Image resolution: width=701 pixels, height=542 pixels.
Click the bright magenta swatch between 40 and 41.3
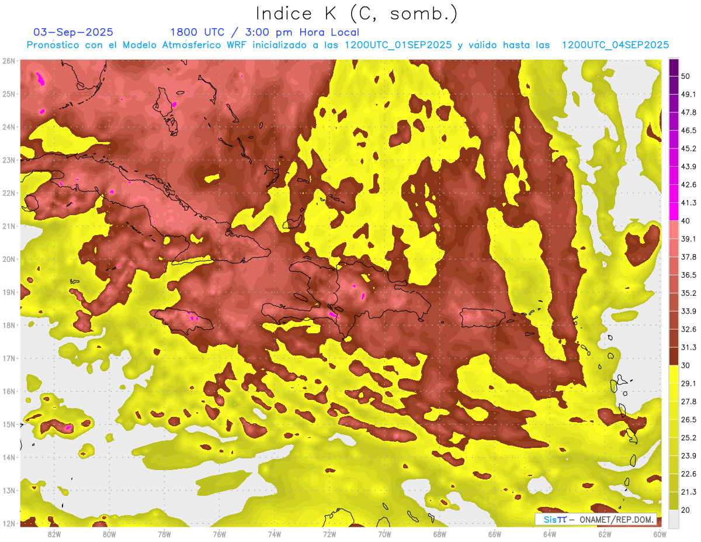click(674, 211)
